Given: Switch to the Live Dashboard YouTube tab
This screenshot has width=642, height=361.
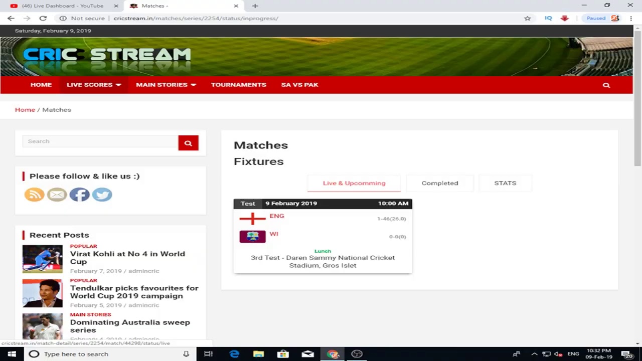Looking at the screenshot, I should point(63,6).
